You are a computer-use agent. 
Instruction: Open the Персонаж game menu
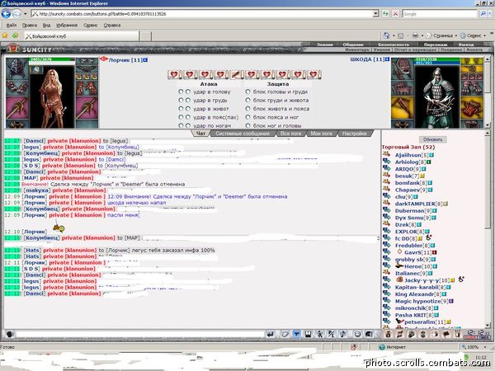click(x=435, y=45)
